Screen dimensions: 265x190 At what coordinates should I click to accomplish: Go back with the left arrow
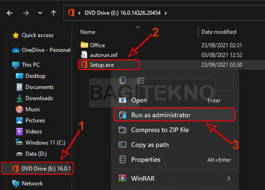10,13
